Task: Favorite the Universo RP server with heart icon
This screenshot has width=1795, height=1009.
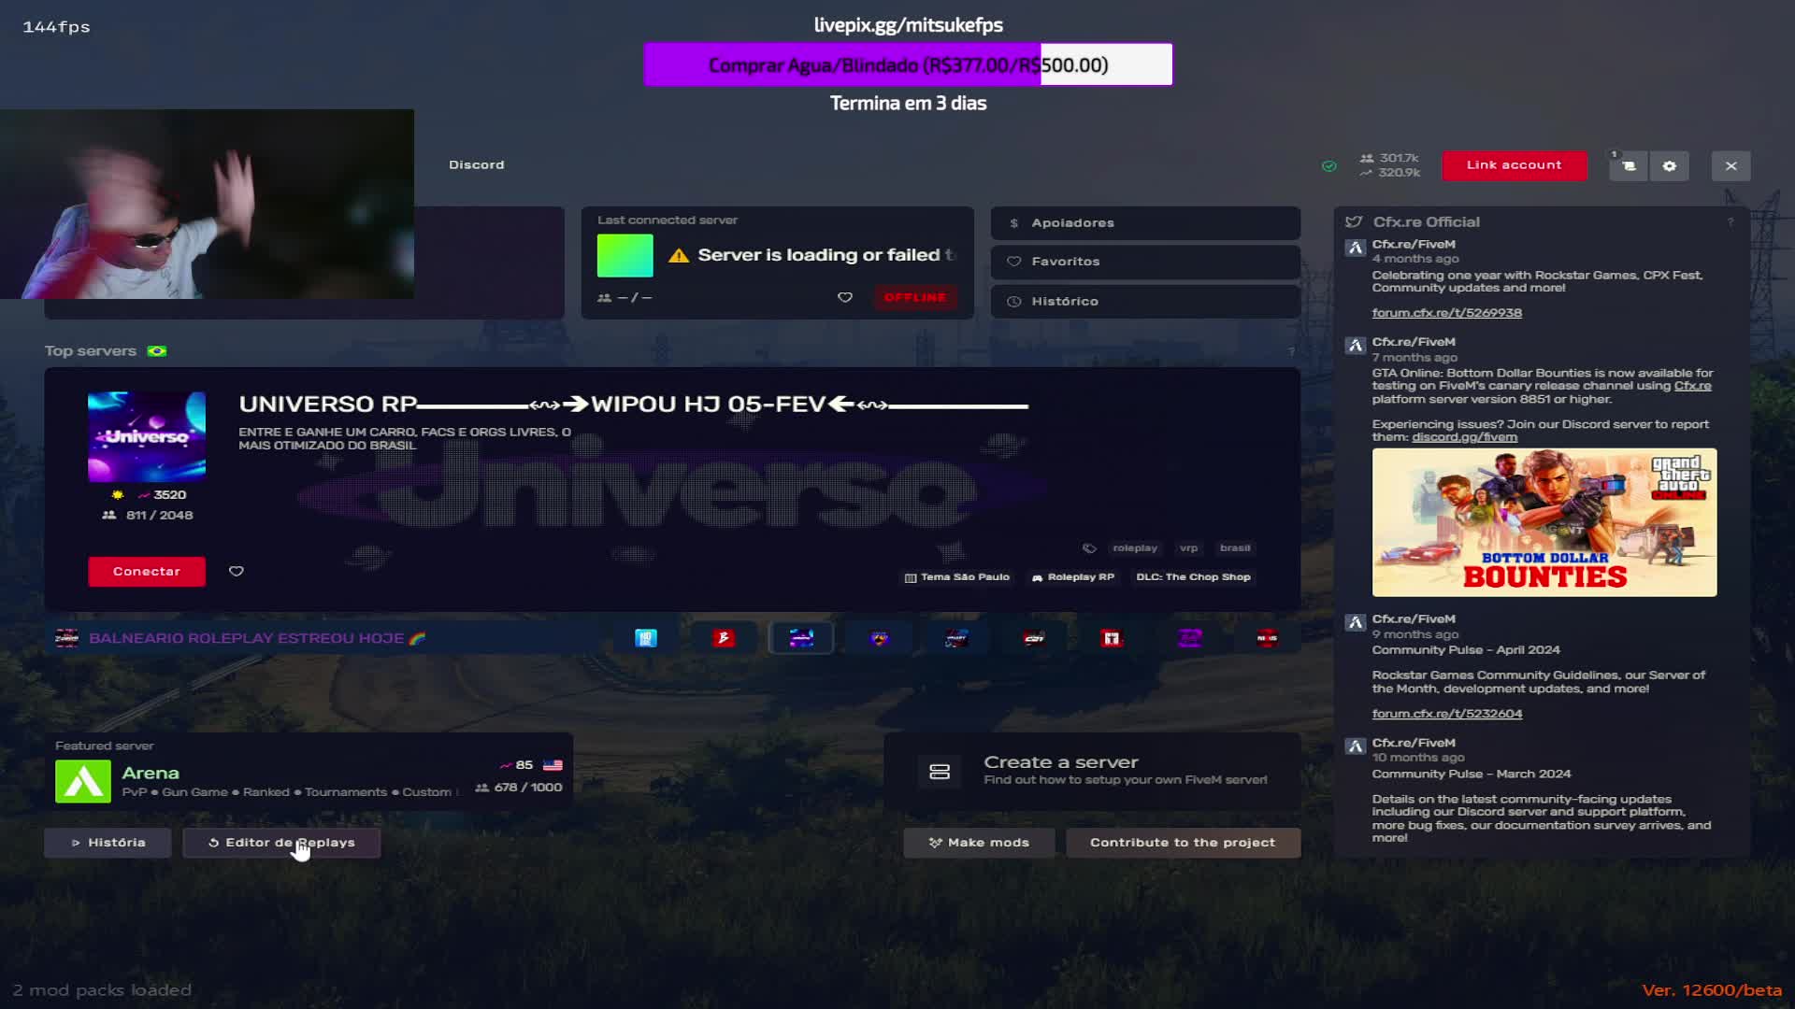Action: click(x=237, y=572)
